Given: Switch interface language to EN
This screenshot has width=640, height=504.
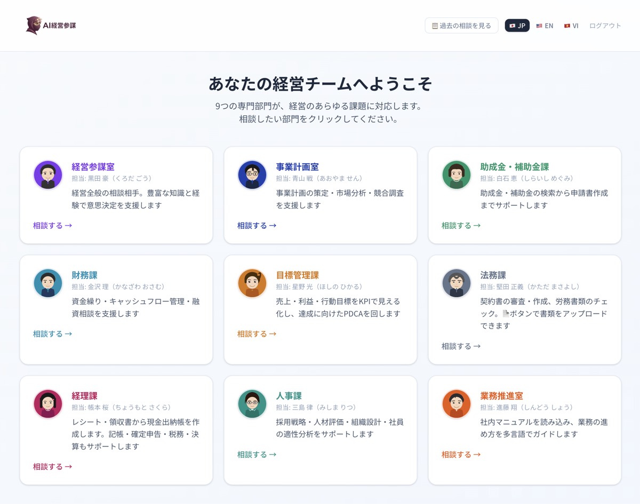Looking at the screenshot, I should pos(545,25).
